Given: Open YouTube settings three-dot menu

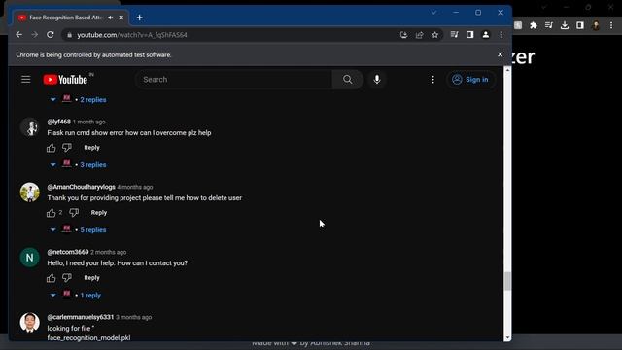Looking at the screenshot, I should (x=432, y=80).
